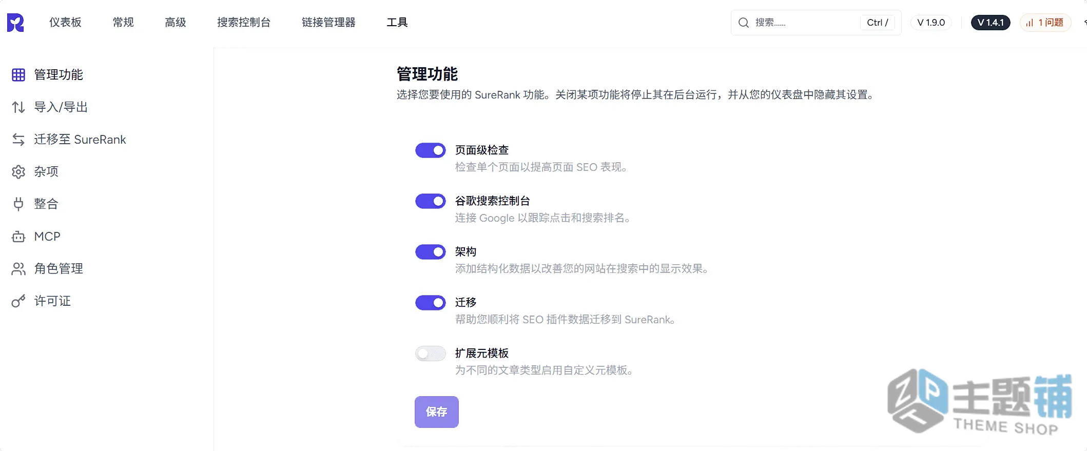Screen dimensions: 1087x451
Task: Click text 为不同的文章类型启用自定义元模板。
Action: (545, 370)
